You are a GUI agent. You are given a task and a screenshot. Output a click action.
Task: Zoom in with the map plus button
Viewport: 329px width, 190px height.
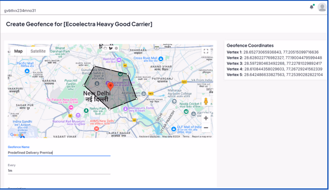tap(206, 118)
